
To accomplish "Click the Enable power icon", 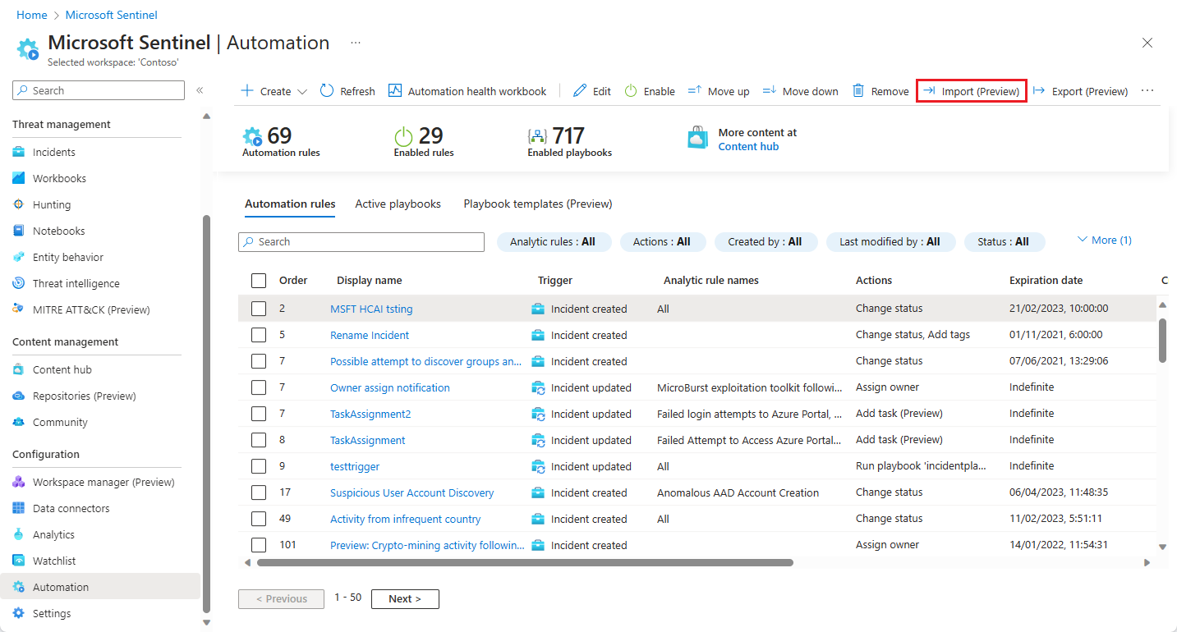I will pos(631,91).
